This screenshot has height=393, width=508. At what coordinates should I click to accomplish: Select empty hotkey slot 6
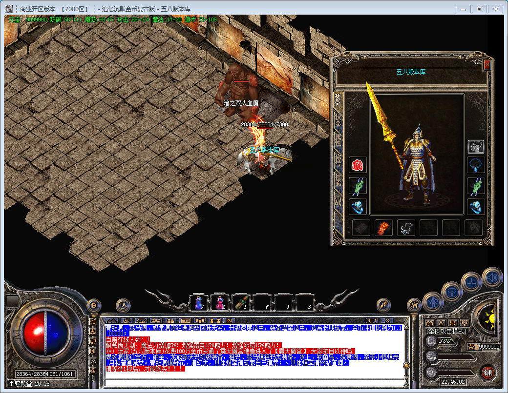pos(305,303)
